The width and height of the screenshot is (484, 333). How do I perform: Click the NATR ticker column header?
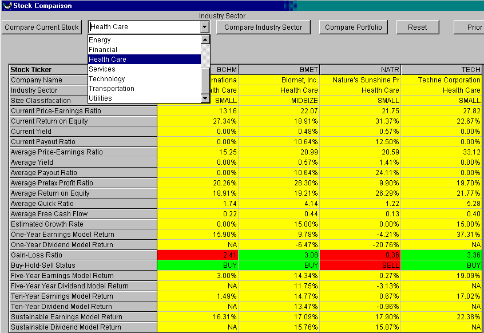click(360, 69)
